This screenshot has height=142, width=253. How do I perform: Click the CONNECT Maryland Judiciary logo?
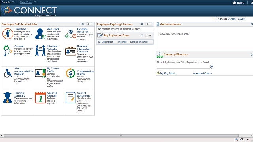(29, 11)
